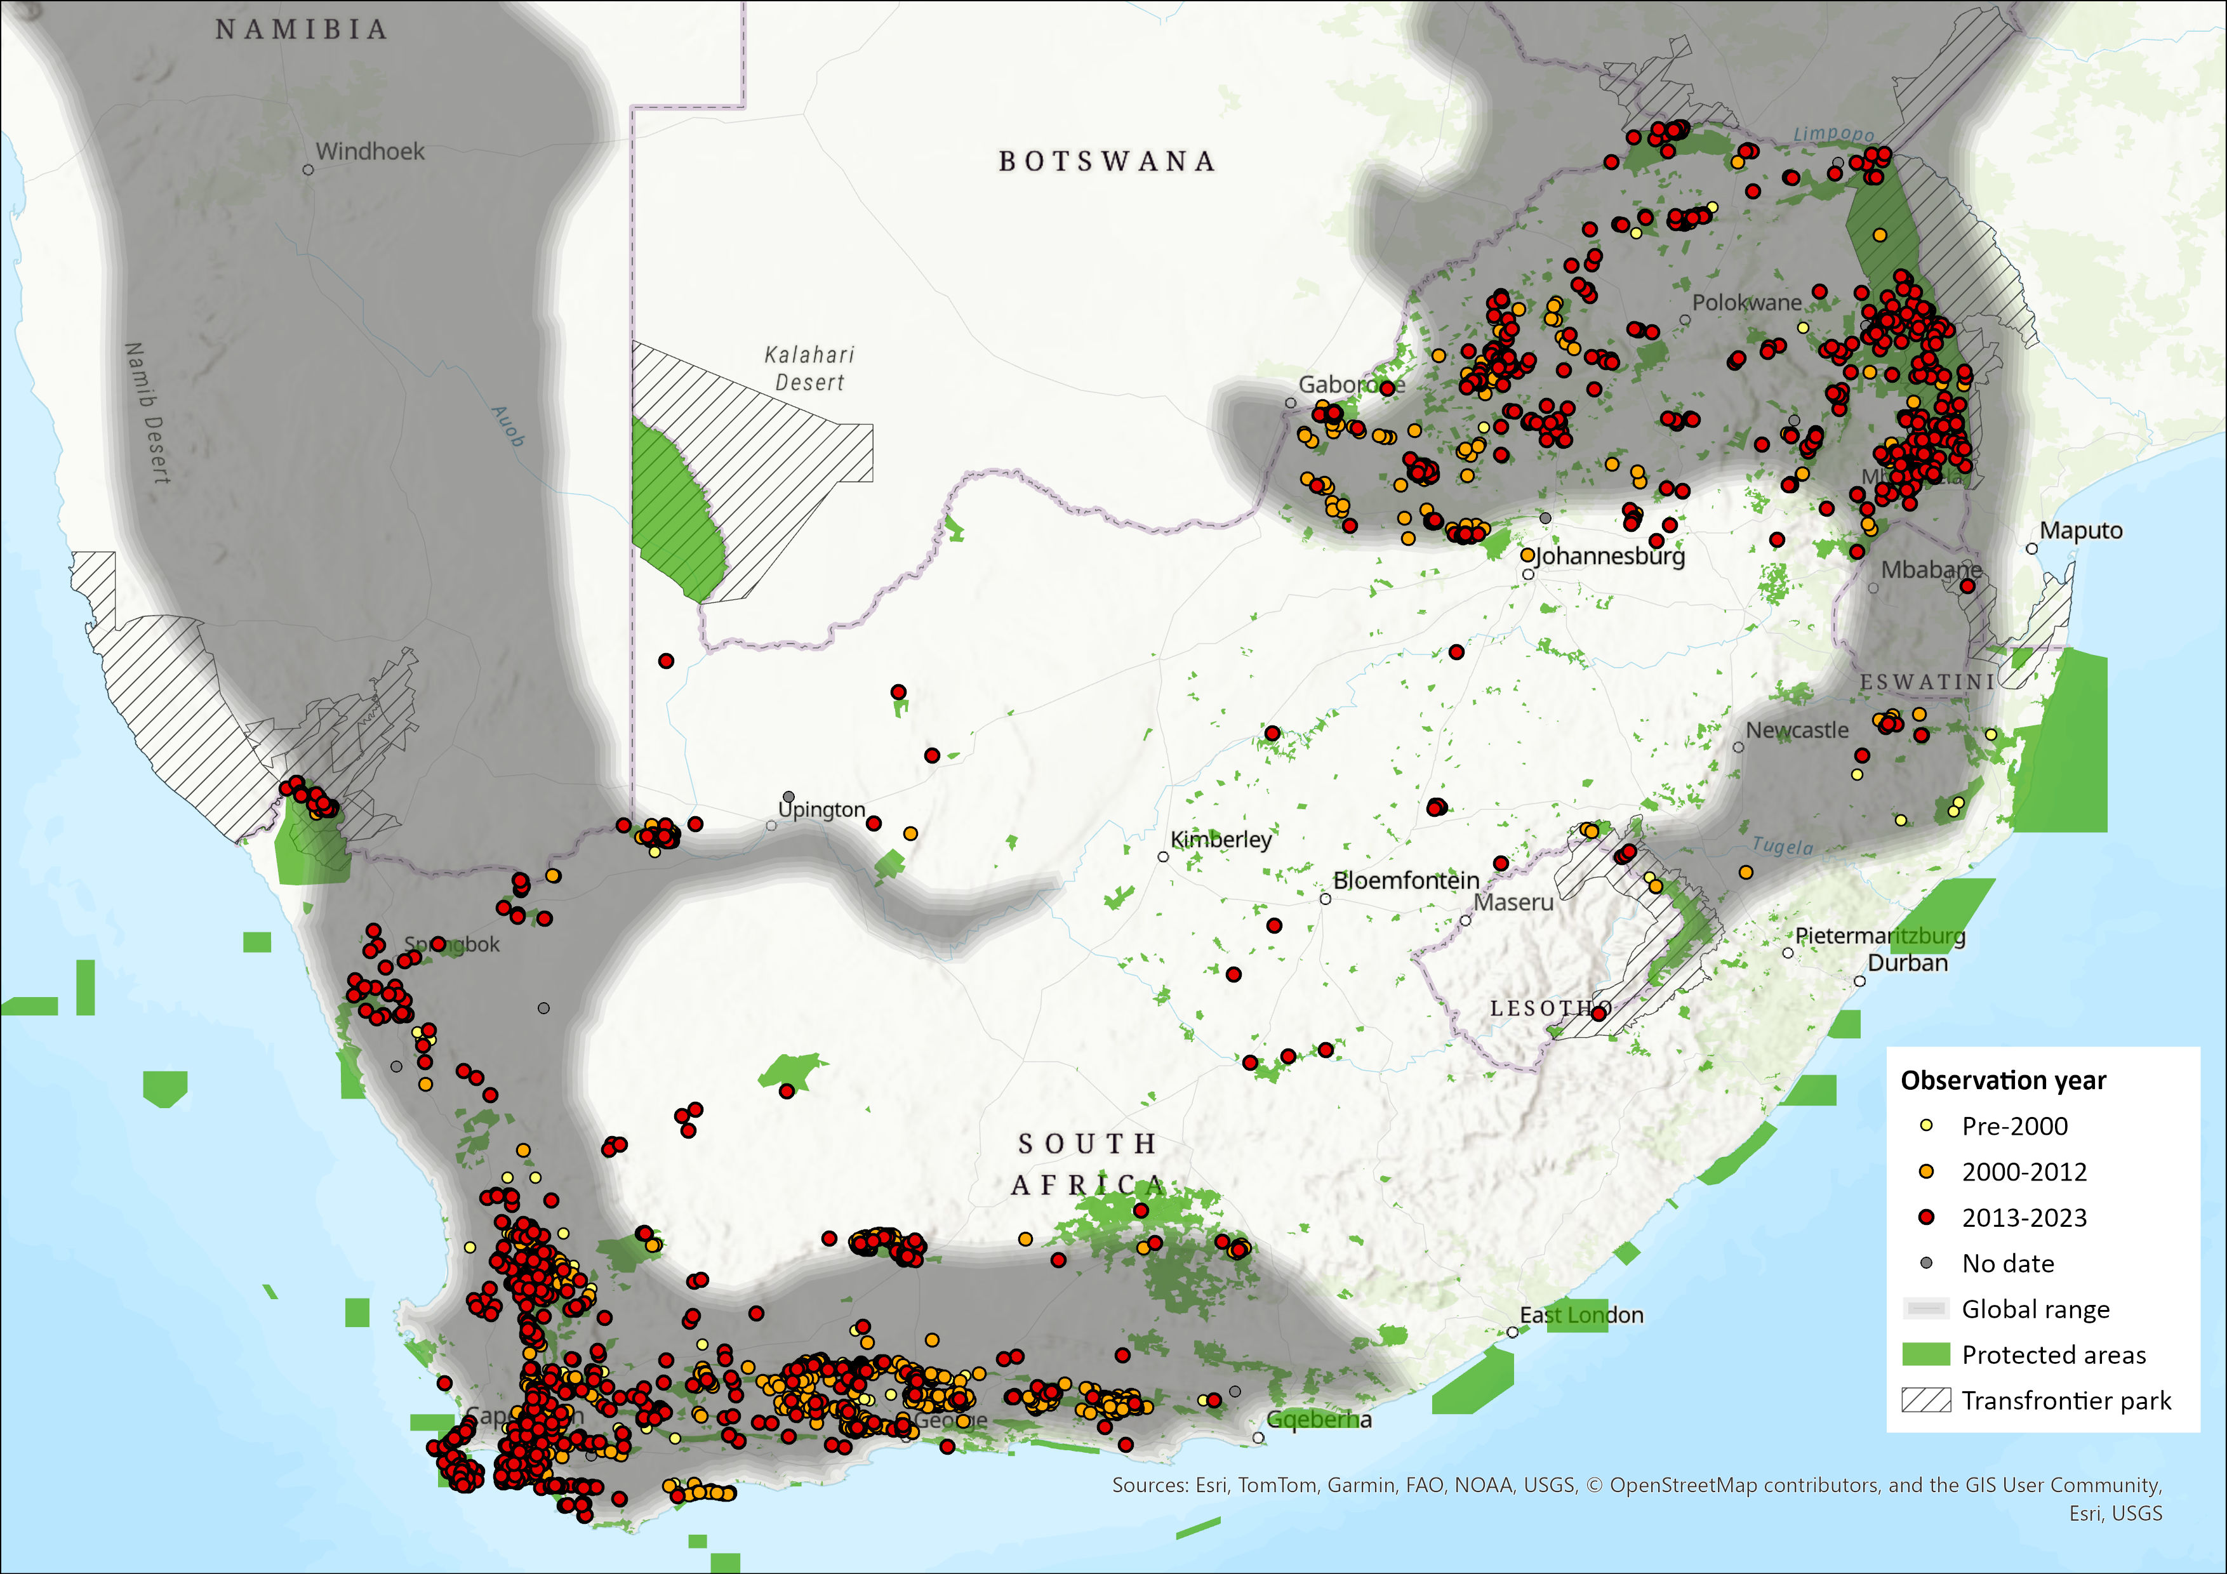This screenshot has height=1574, width=2227.
Task: Click the NAMIBIA country label
Action: tap(302, 30)
